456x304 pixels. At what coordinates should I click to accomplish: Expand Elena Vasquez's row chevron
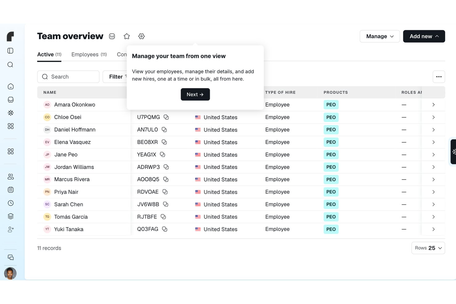pos(434,142)
